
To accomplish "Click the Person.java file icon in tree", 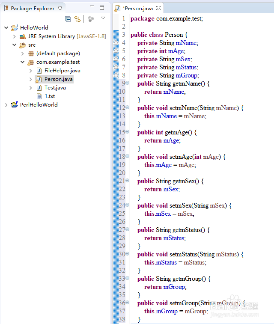I will [x=39, y=79].
